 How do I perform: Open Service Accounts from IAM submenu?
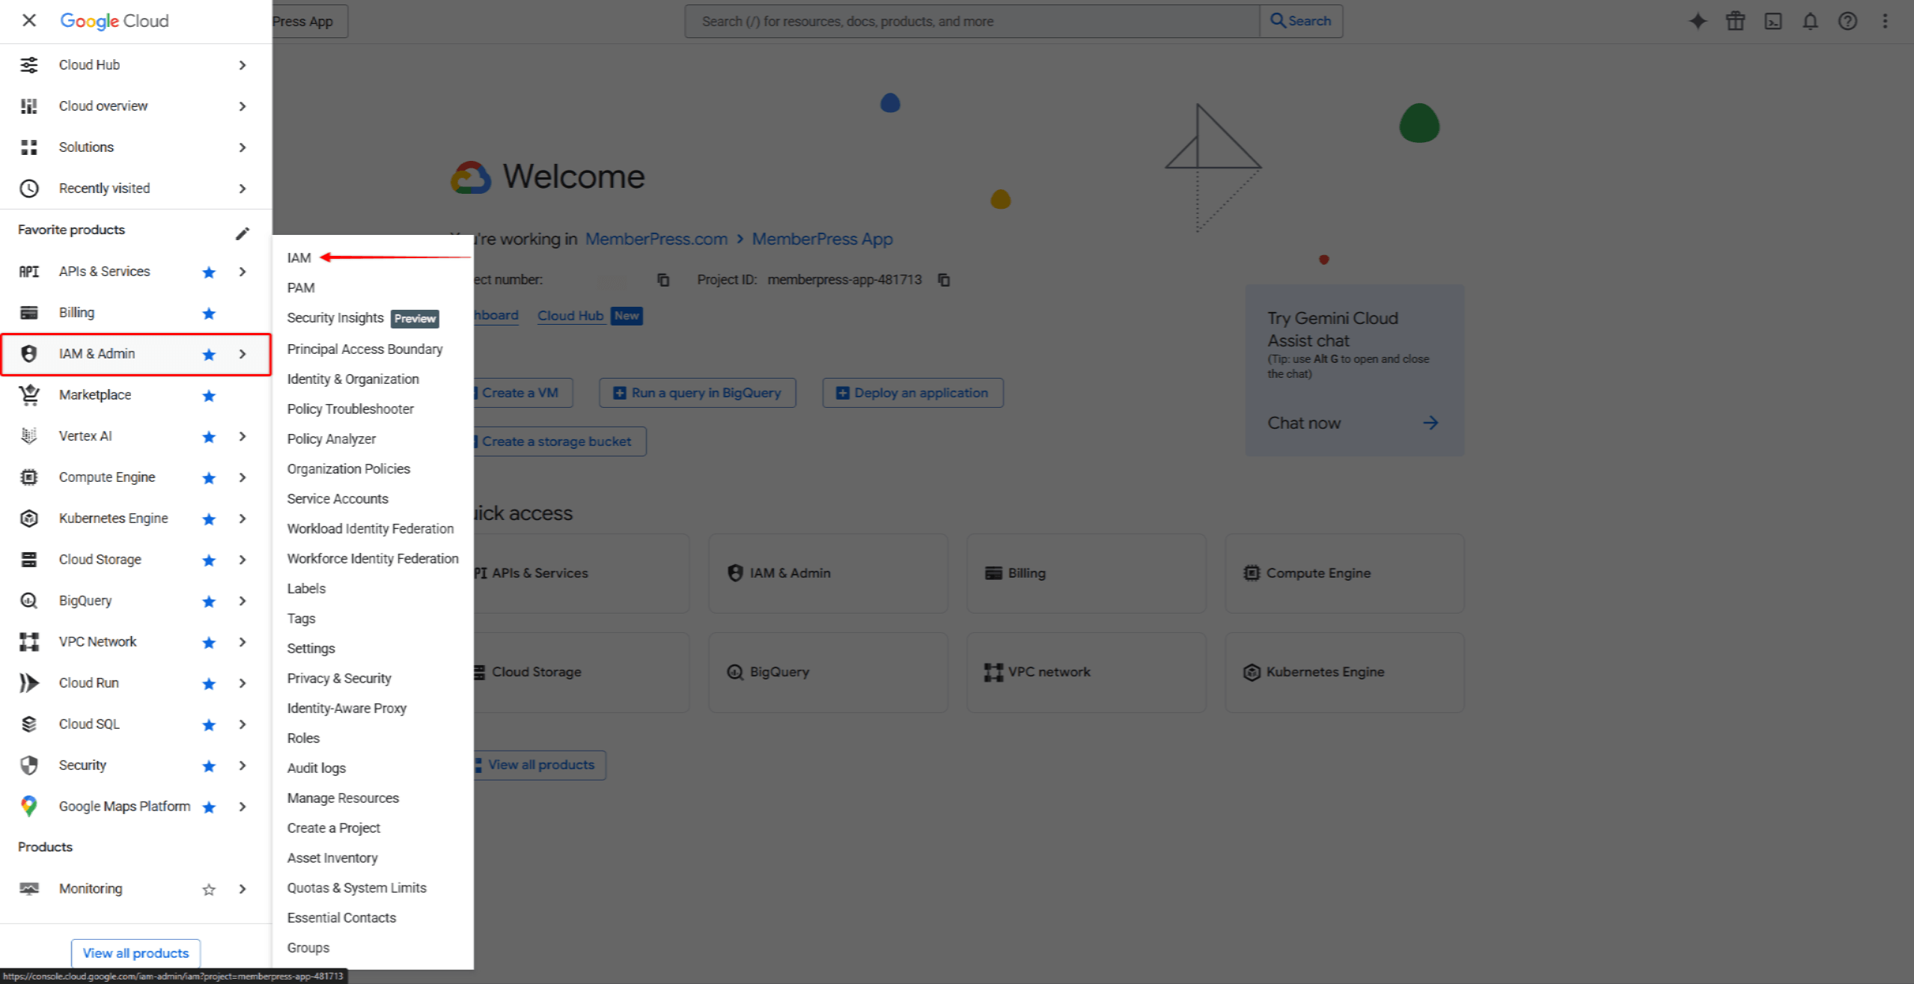point(338,498)
